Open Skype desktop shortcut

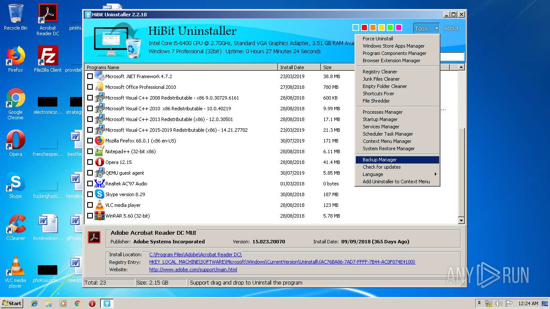(15, 185)
